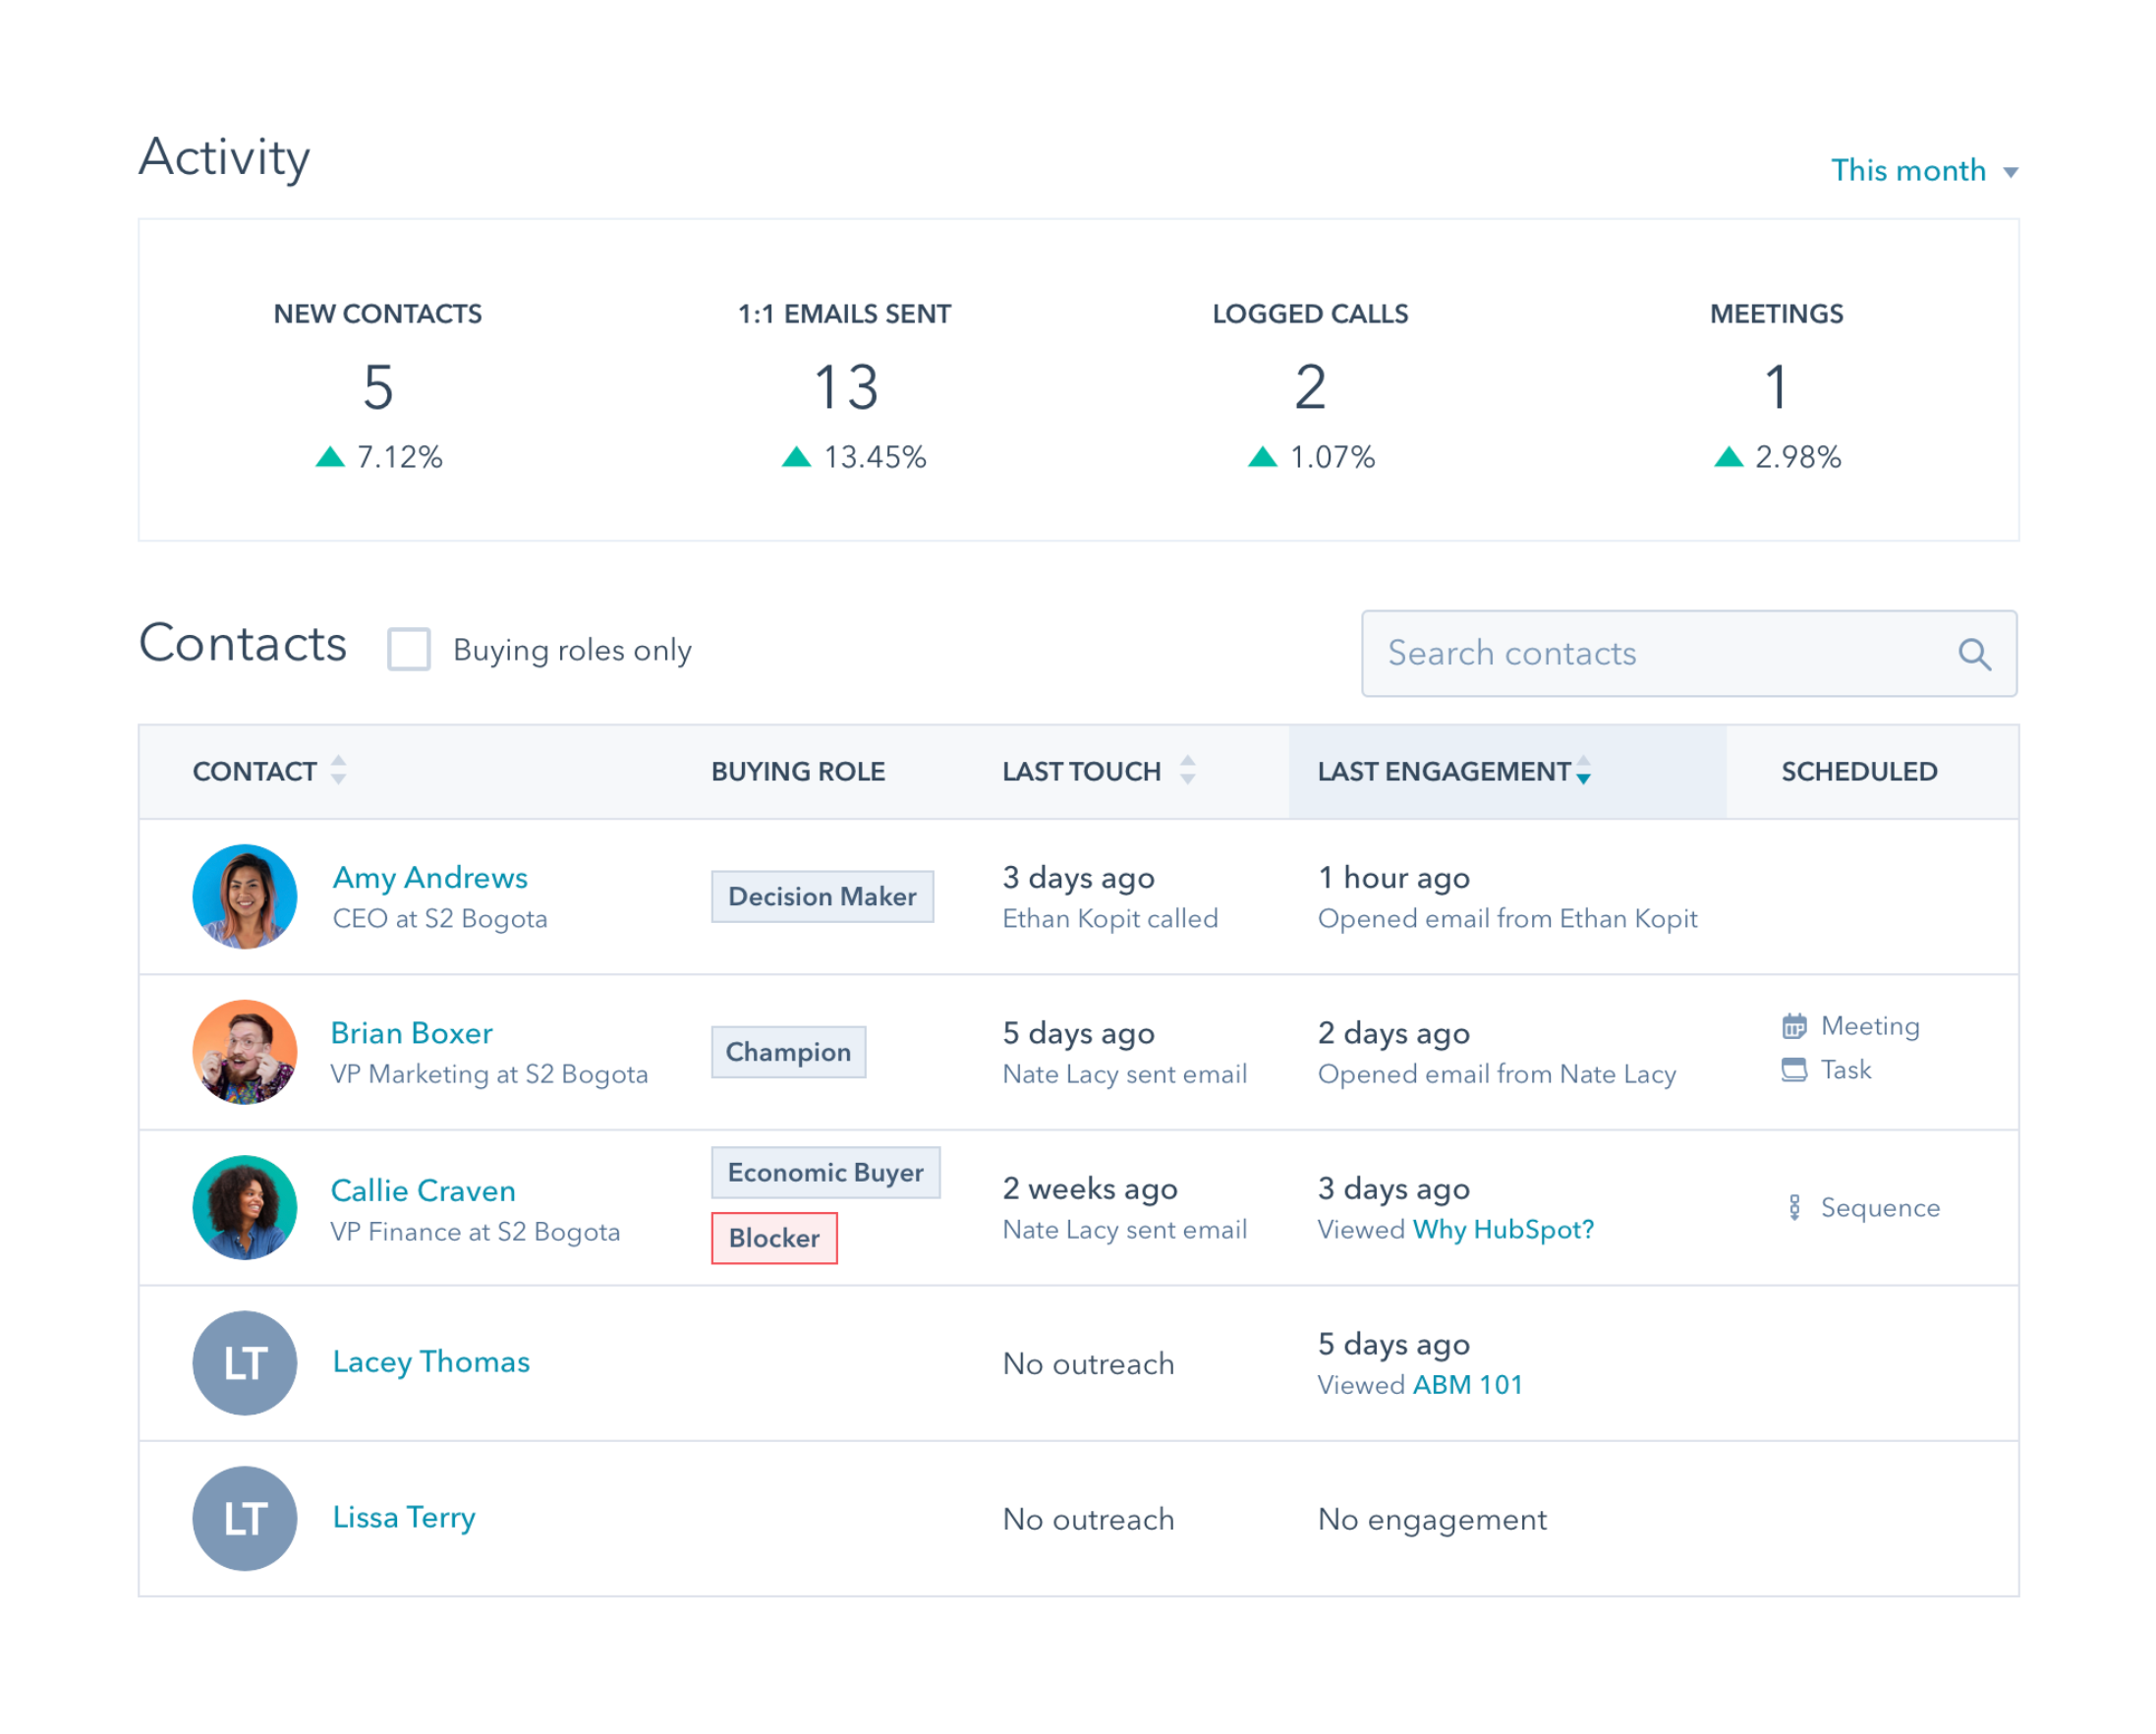Click Amy Andrews' profile avatar

[244, 896]
